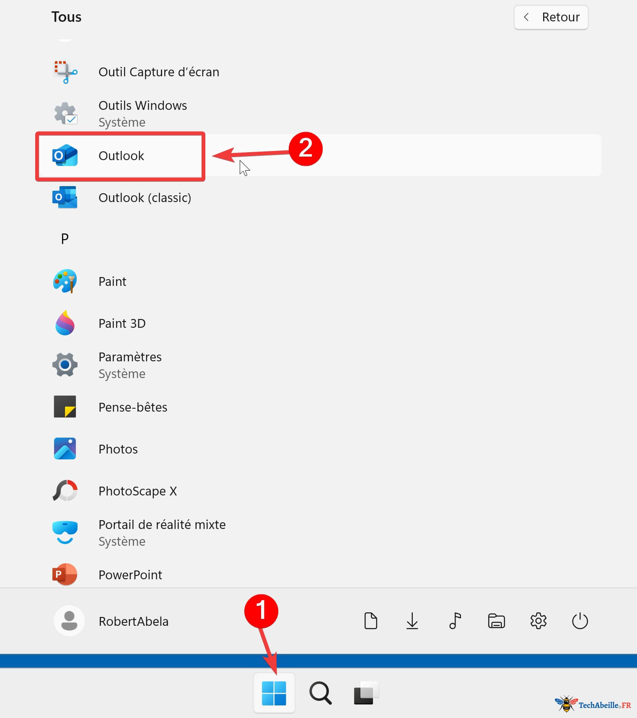Click the 'PhotoScape X' label
This screenshot has height=718, width=637.
[x=138, y=491]
